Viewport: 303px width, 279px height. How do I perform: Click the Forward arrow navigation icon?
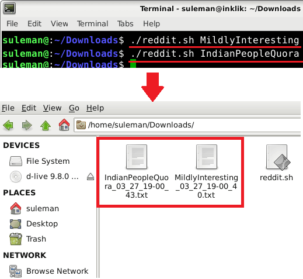click(27, 125)
